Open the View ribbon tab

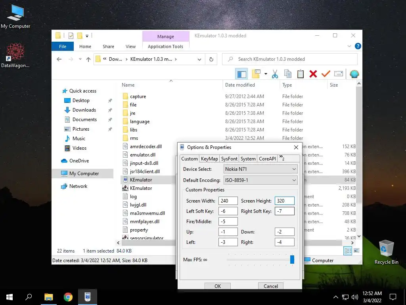point(130,46)
